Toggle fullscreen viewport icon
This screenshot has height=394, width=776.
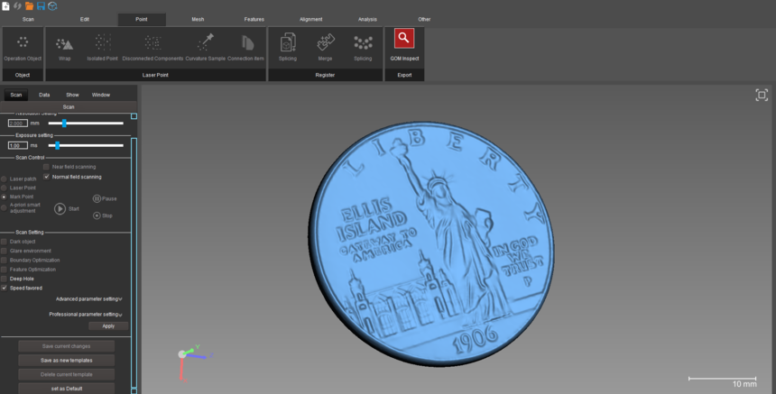coord(762,95)
